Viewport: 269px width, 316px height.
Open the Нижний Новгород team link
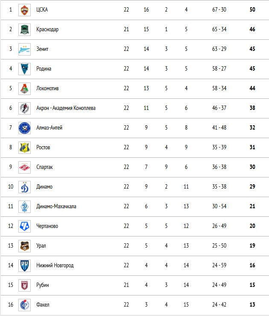(x=55, y=266)
